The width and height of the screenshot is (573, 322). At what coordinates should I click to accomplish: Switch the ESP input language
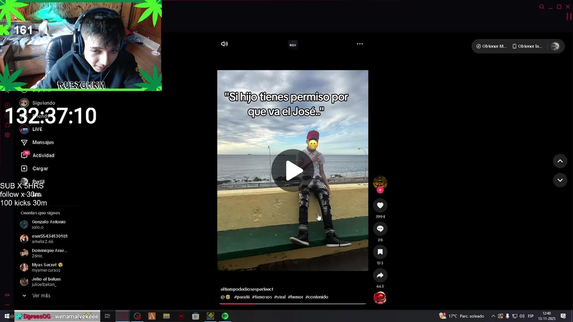pos(531,316)
